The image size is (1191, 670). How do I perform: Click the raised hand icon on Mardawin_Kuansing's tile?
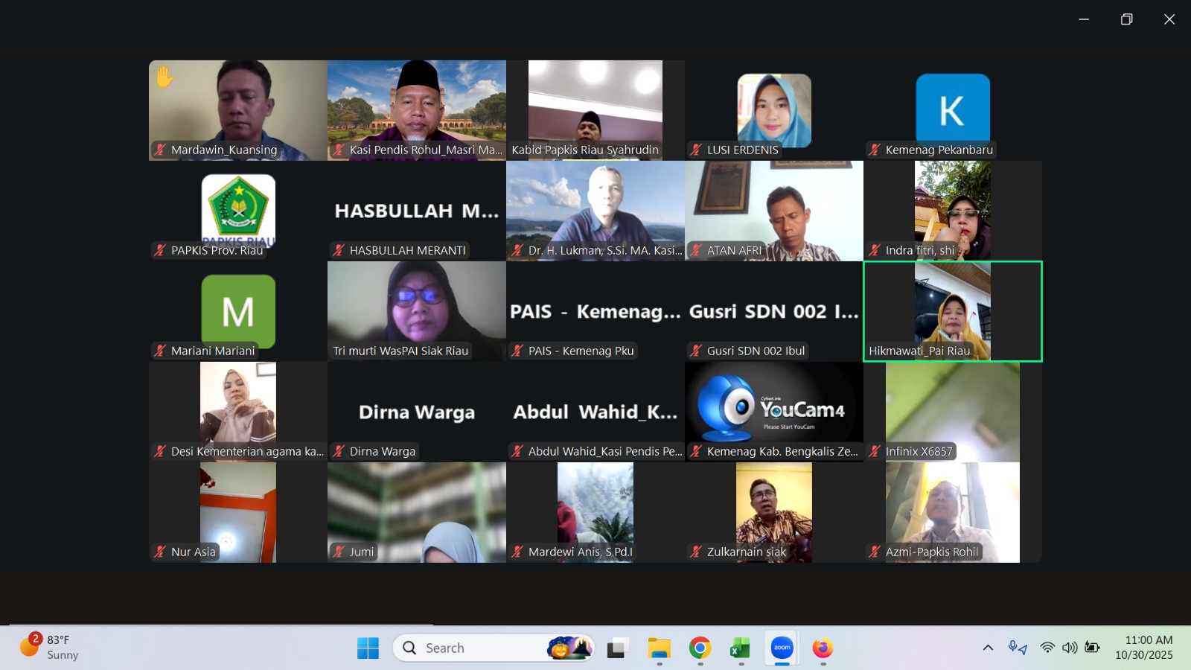165,77
